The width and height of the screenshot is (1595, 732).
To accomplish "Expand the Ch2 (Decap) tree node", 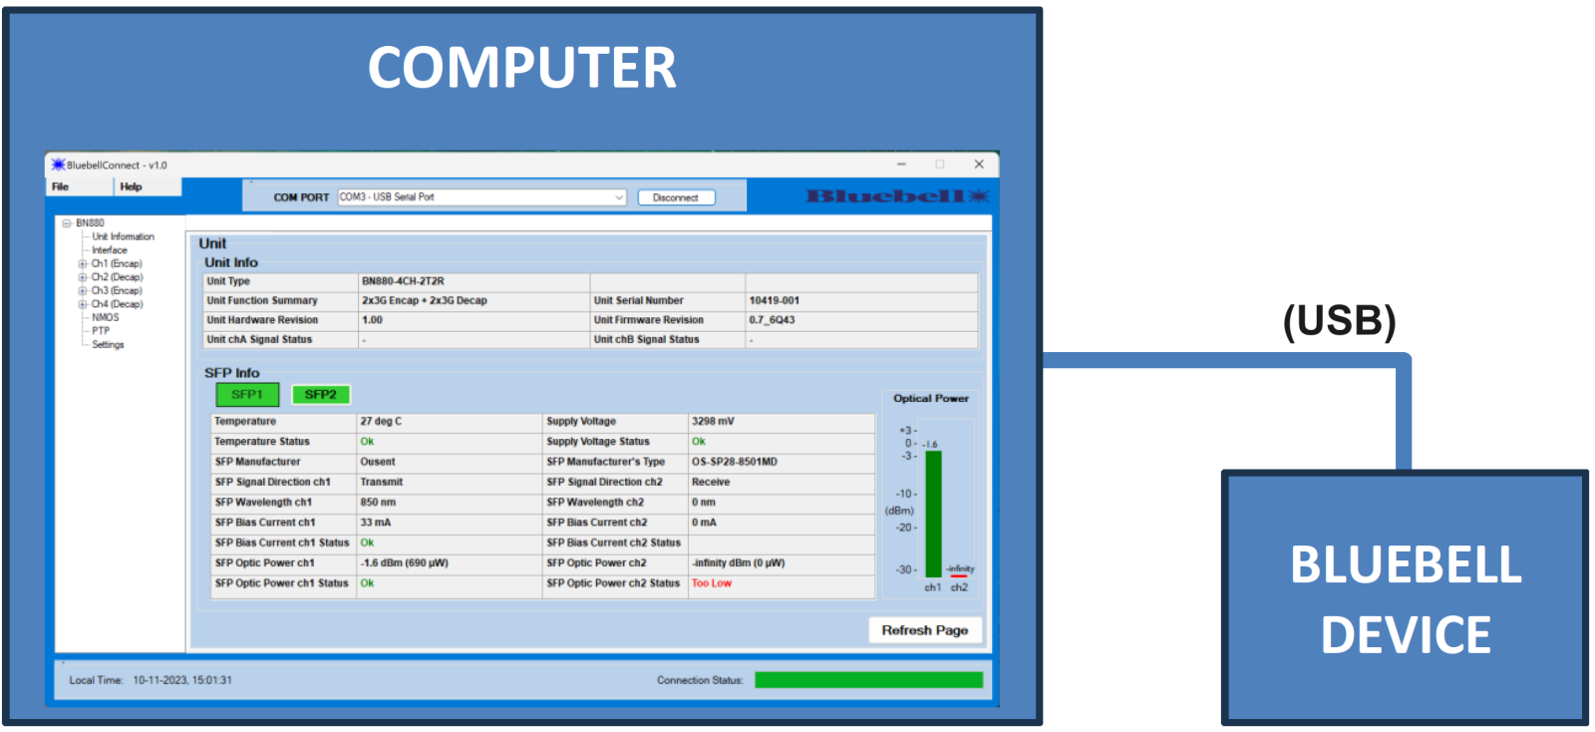I will pos(83,277).
